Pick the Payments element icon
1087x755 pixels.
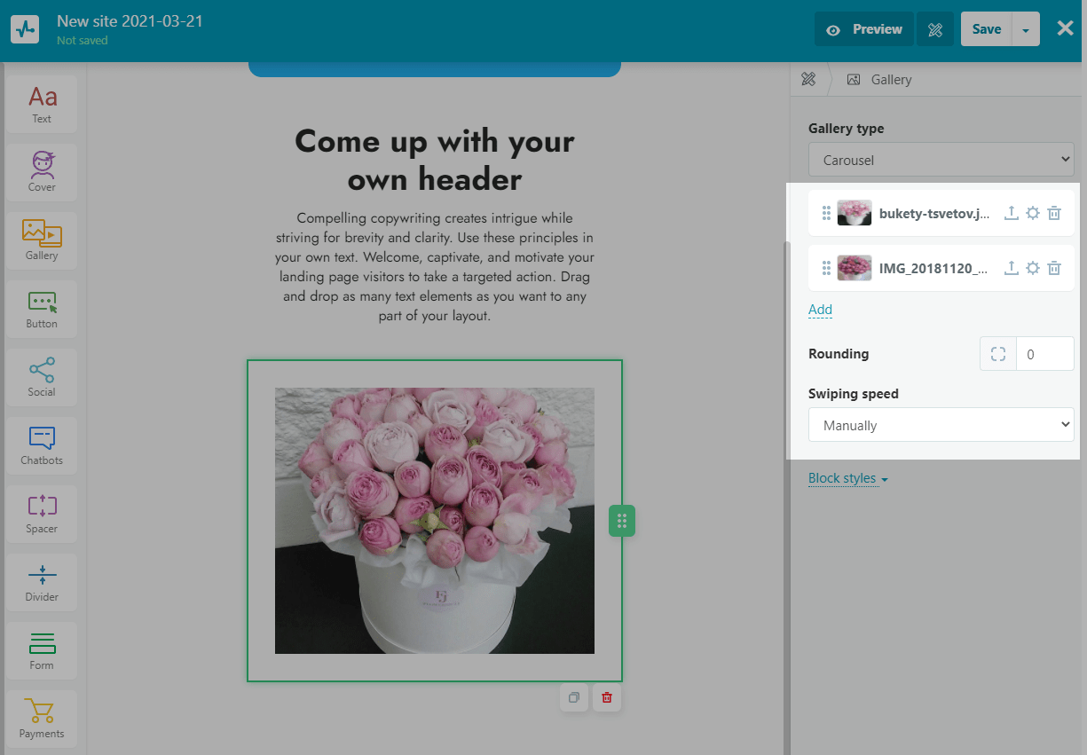[x=42, y=719]
